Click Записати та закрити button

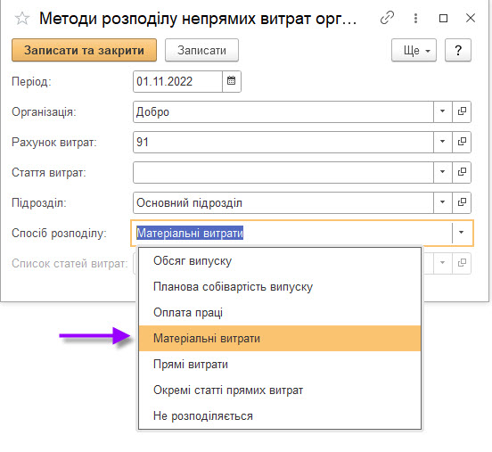(84, 50)
